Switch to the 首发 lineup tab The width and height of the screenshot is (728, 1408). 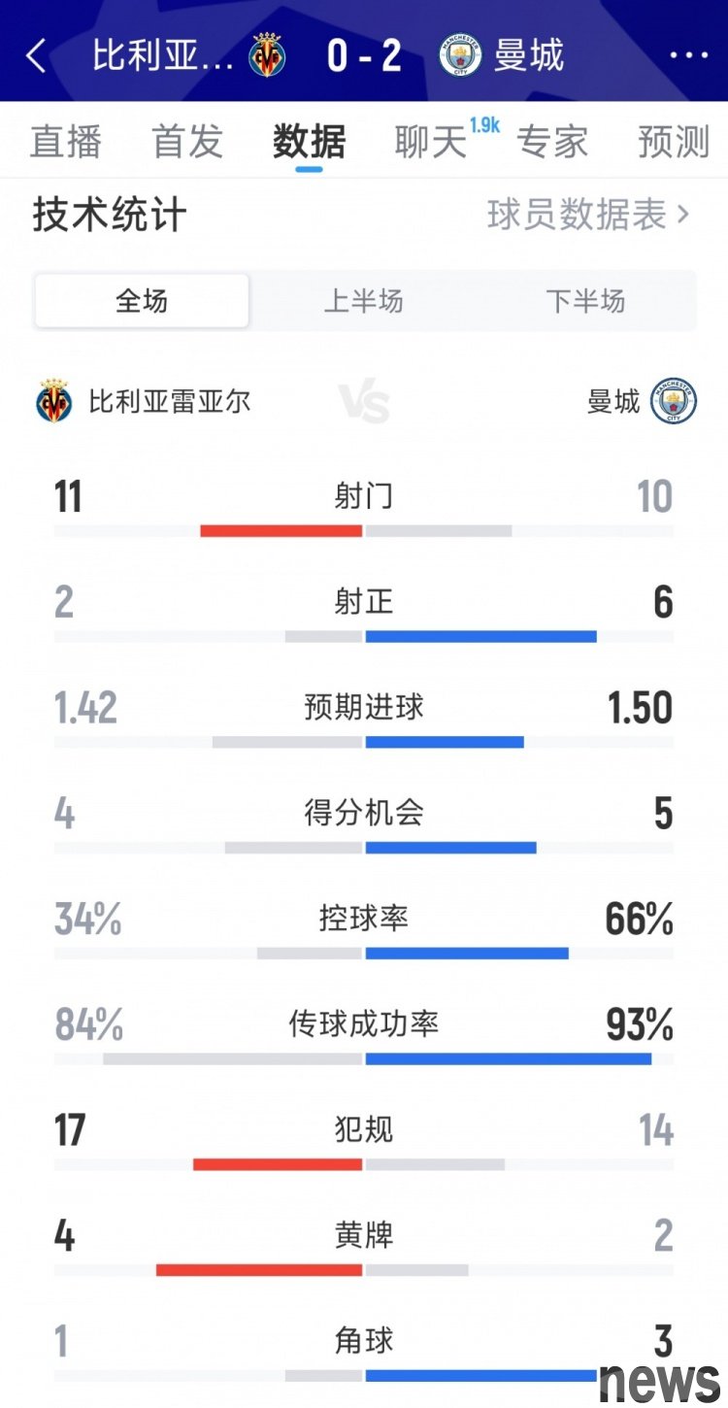coord(187,142)
